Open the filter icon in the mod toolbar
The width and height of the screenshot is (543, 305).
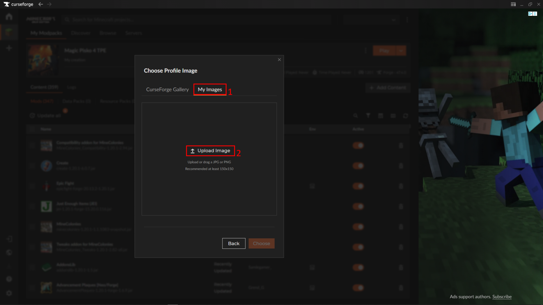point(368,116)
